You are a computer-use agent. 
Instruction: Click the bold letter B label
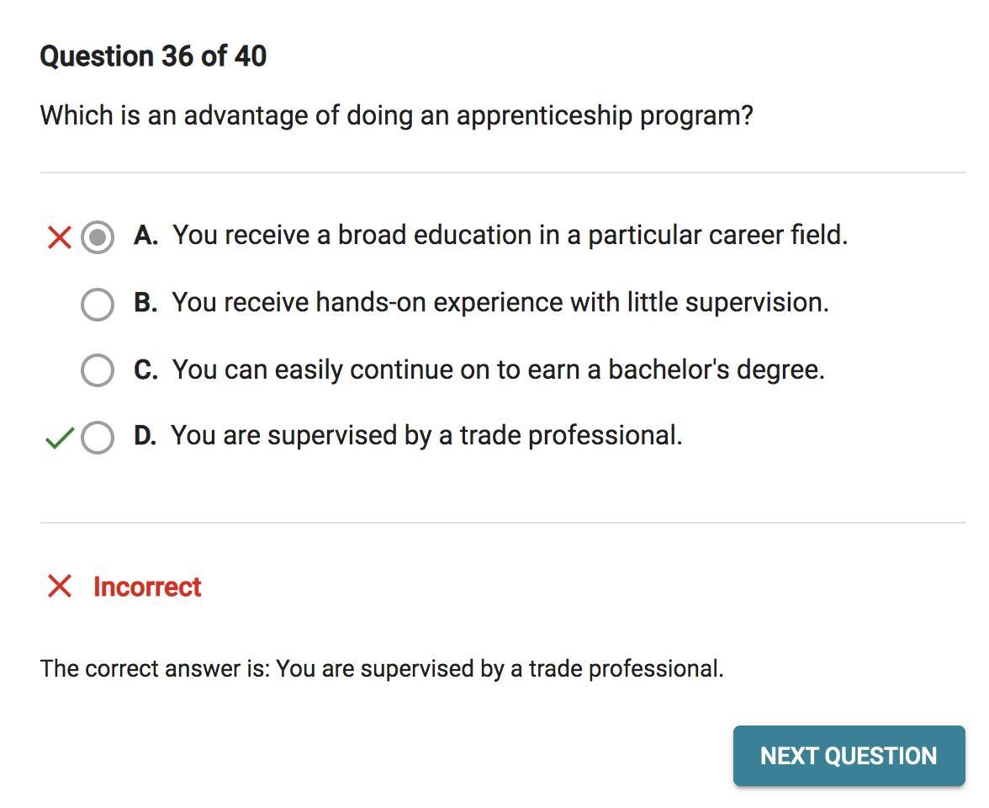coord(145,302)
